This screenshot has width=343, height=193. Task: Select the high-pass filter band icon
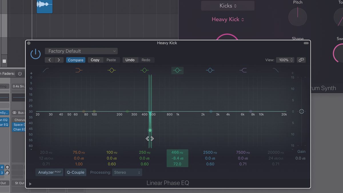(46, 70)
